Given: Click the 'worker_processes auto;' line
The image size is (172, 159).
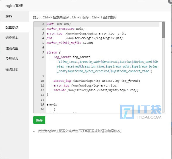Looking at the screenshot, I should coord(66,29).
